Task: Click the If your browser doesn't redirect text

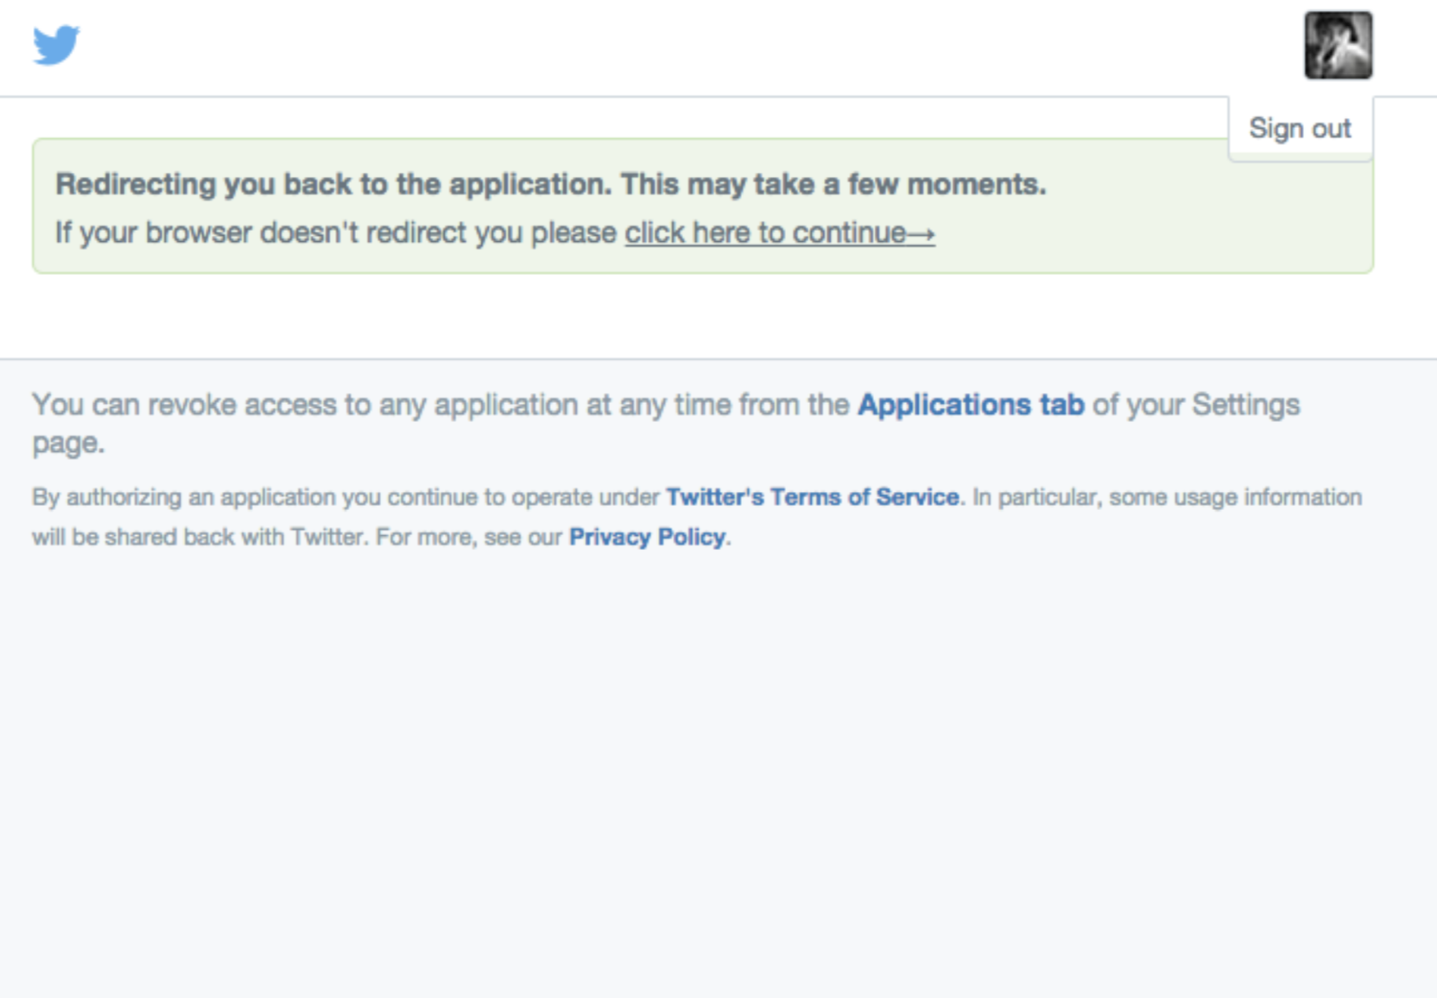Action: click(336, 233)
